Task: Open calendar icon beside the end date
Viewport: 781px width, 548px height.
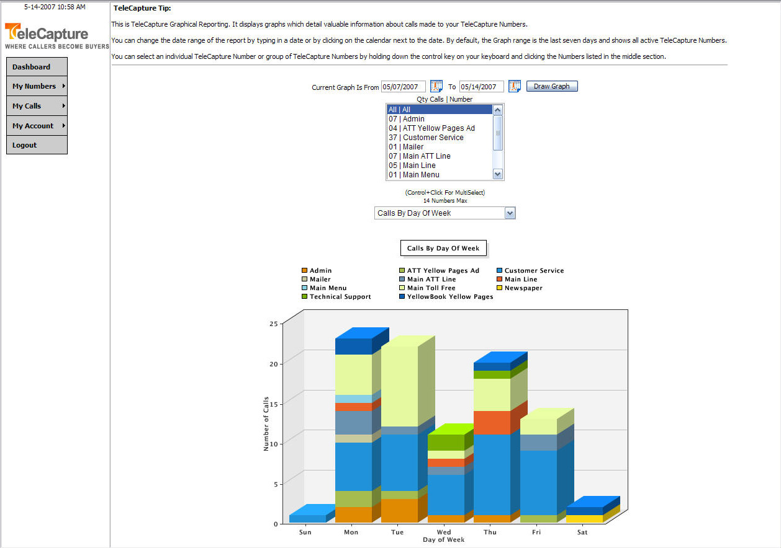Action: [x=514, y=86]
